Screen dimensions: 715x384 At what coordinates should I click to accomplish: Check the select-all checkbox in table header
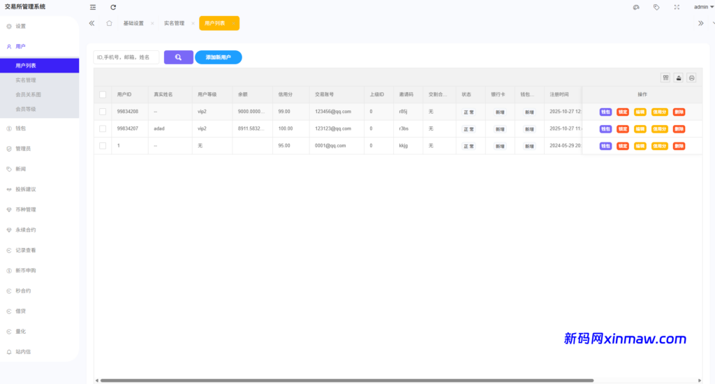tap(103, 94)
